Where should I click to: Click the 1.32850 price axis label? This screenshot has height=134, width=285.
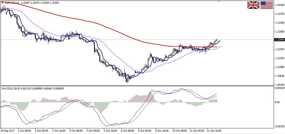pyautogui.click(x=279, y=32)
